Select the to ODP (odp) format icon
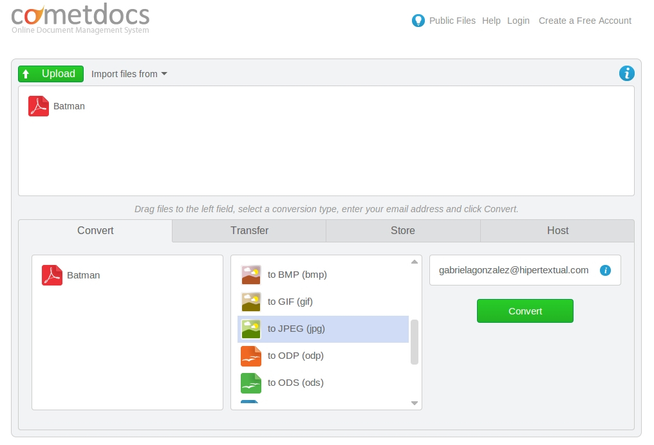Viewport: 654px width, 445px height. point(250,355)
